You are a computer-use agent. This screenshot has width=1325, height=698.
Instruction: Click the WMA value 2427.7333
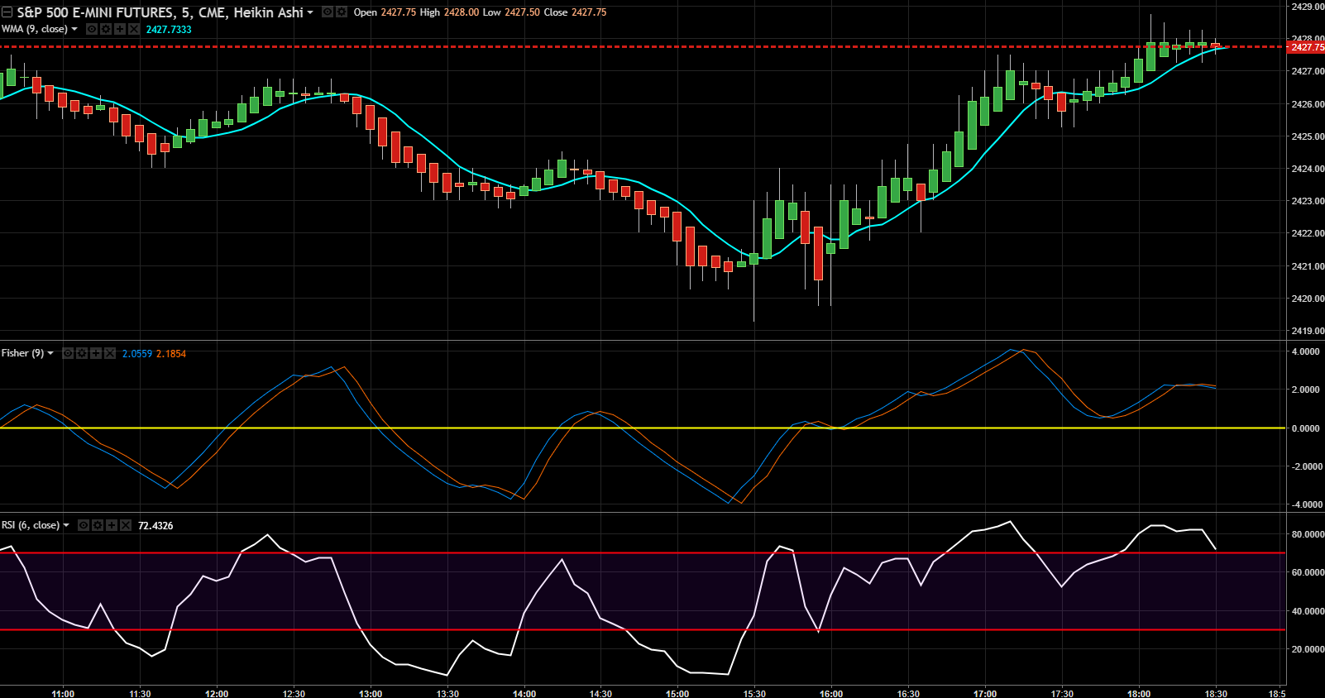tap(169, 29)
